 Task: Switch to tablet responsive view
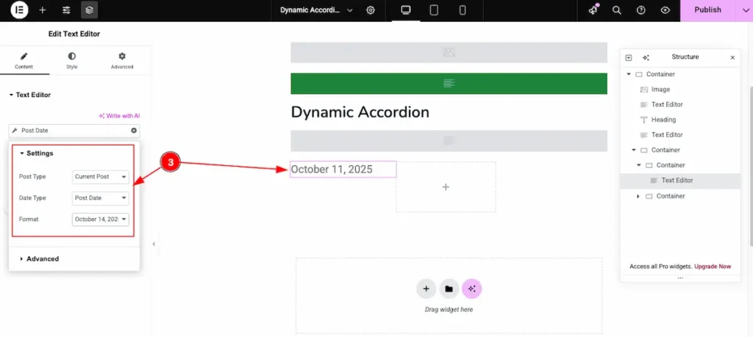coord(434,10)
